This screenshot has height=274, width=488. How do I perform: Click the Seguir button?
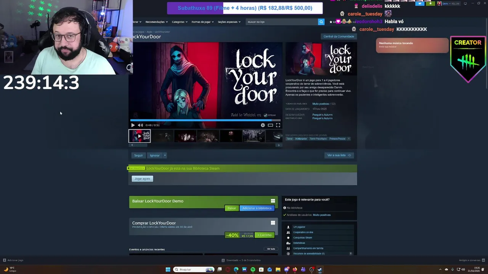[x=138, y=155]
